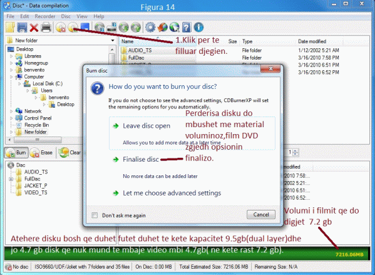The width and height of the screenshot is (375, 275).
Task: Enable the Don't ask me again checkbox
Action: 95,215
